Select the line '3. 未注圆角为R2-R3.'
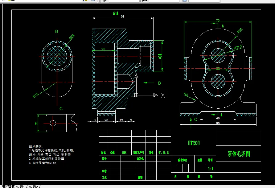Viewport: 275px width, 188px height. [x=43, y=163]
